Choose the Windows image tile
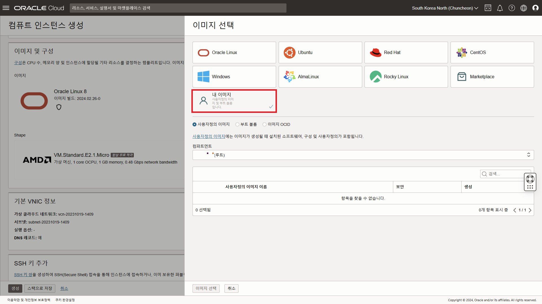Viewport: 542px width, 304px height. (234, 77)
